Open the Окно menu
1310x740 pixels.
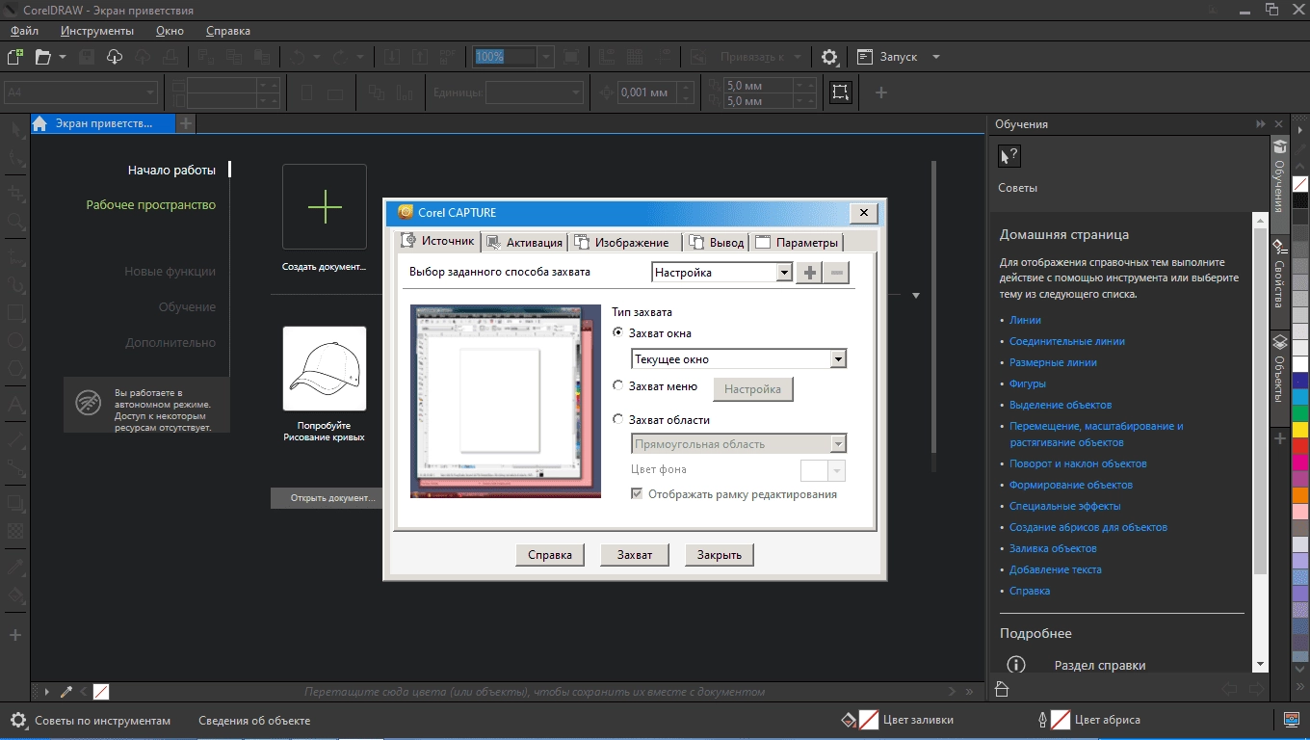click(170, 31)
